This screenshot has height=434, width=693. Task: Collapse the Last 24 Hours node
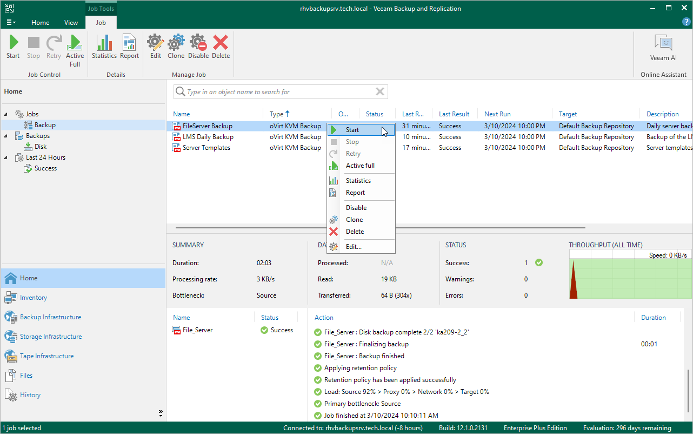[x=6, y=157]
